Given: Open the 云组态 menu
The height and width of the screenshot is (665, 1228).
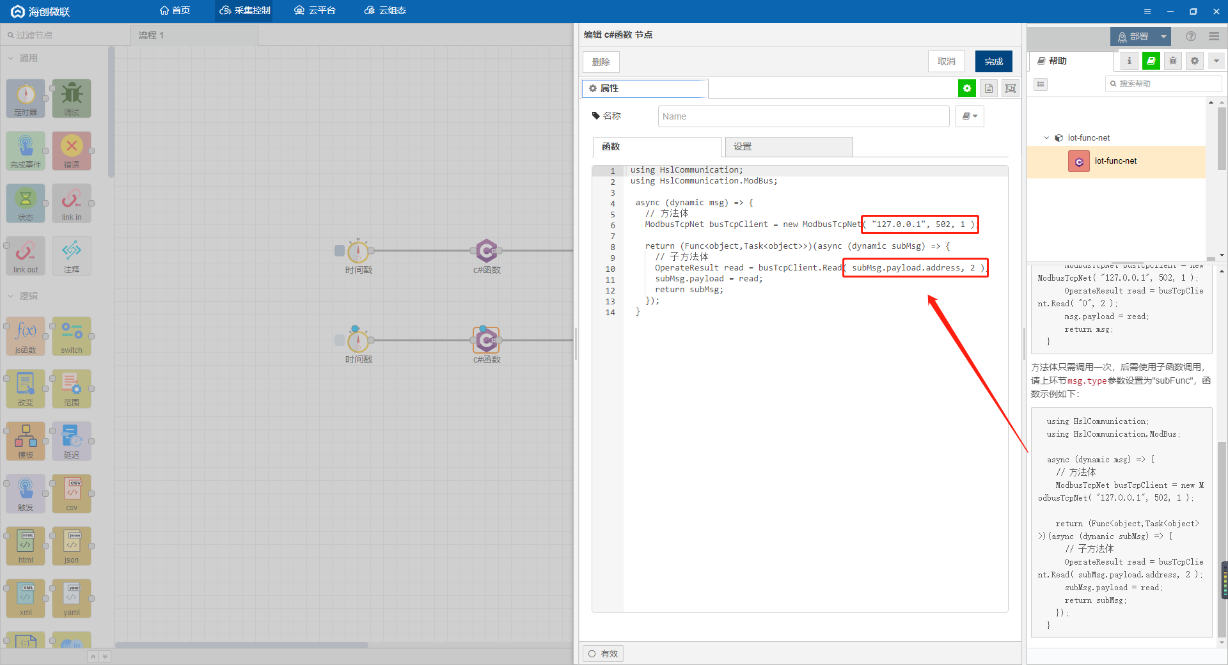Looking at the screenshot, I should pyautogui.click(x=385, y=11).
